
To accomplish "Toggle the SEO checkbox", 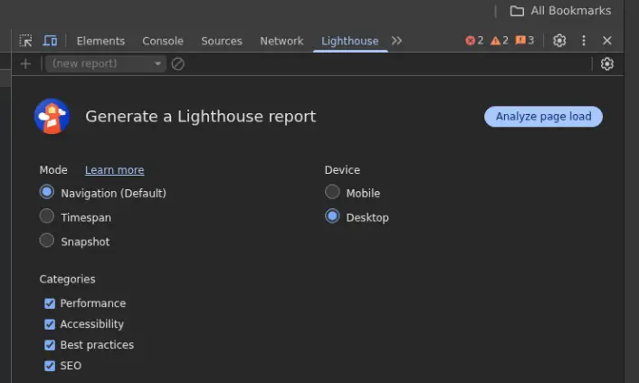I will [50, 366].
